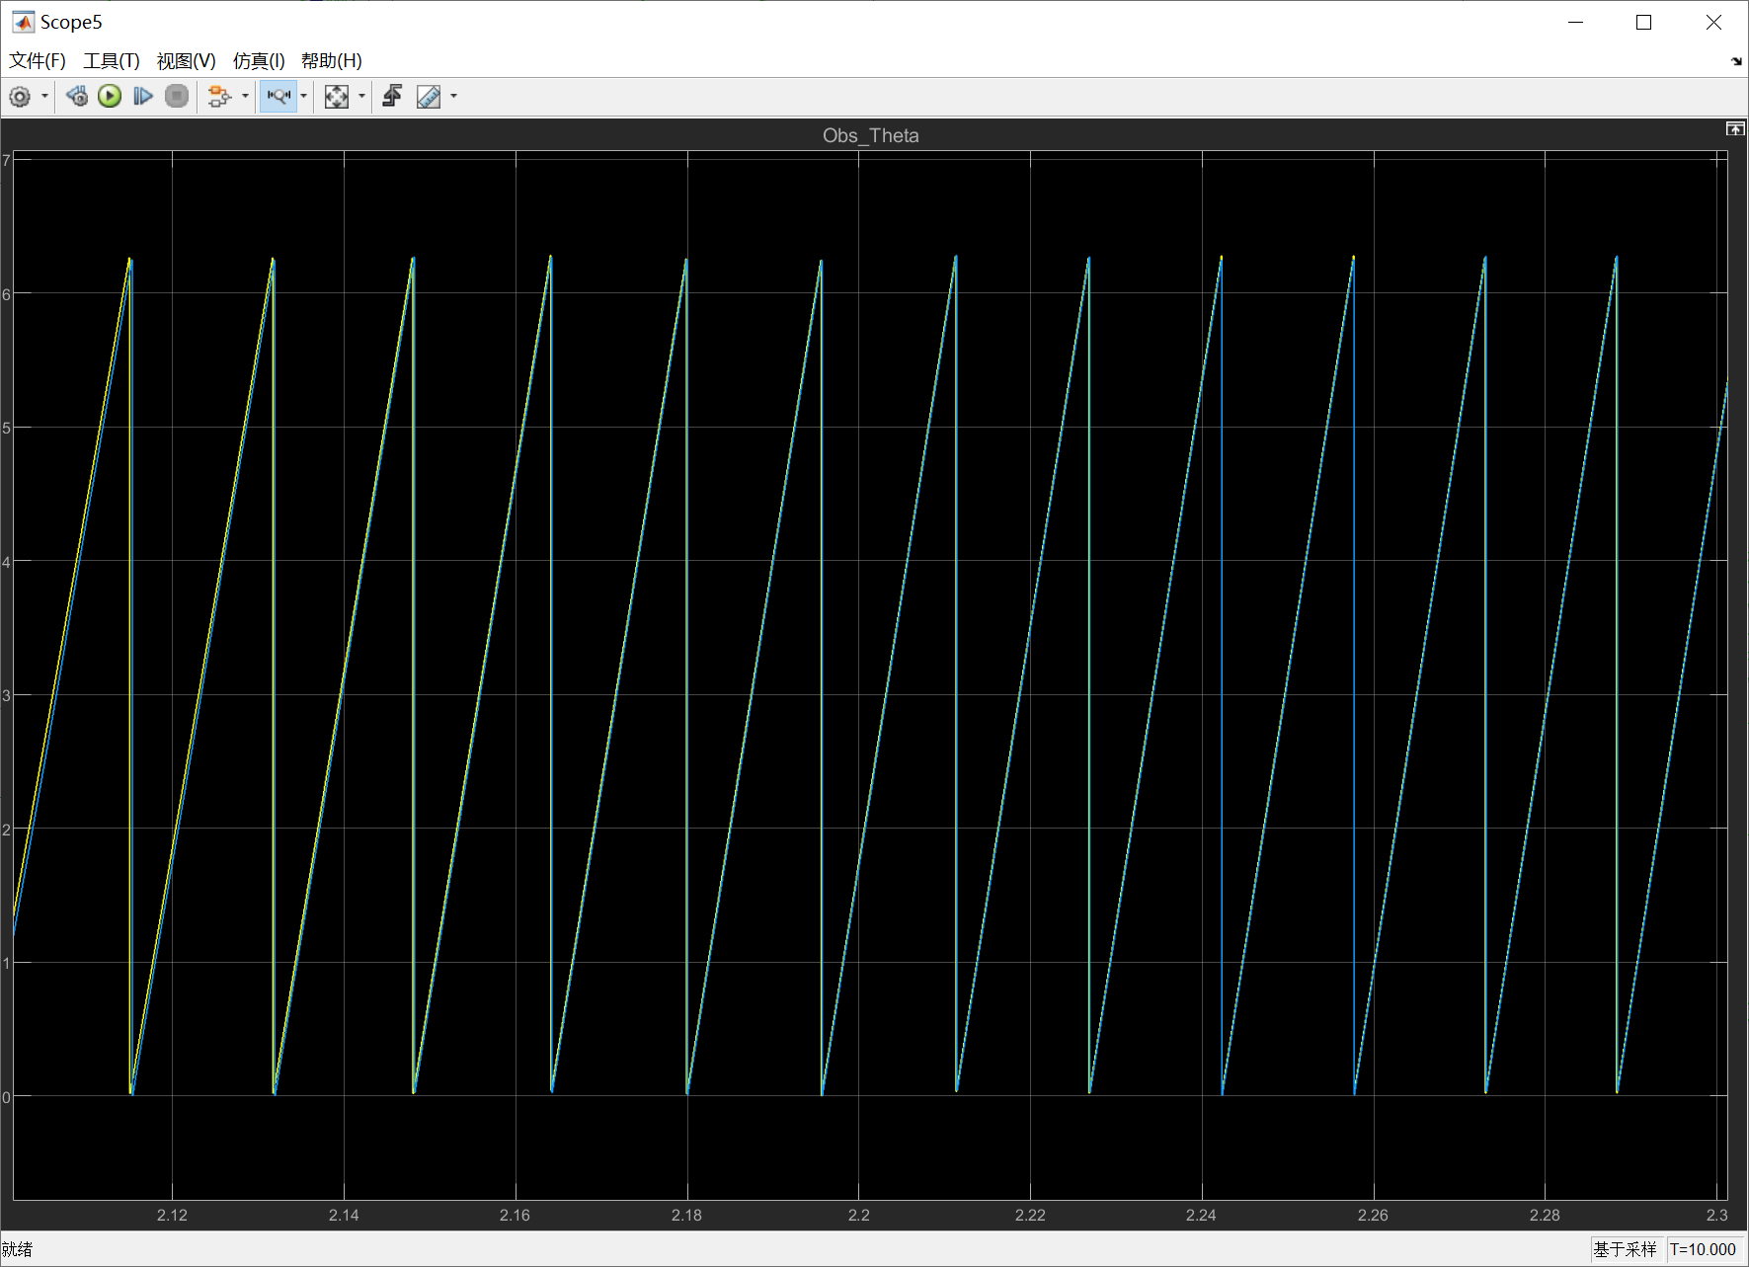This screenshot has height=1267, width=1749.
Task: Fit the plot to view
Action: [337, 96]
